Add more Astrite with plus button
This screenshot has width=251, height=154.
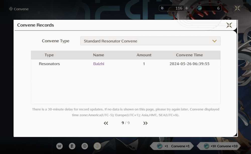tap(187, 8)
